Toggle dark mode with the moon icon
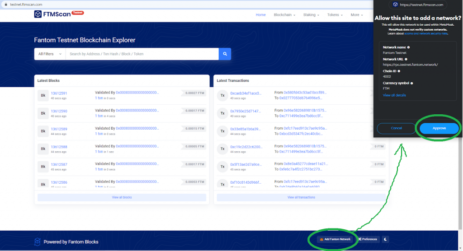Viewport: 463px width, 251px height. point(385,239)
